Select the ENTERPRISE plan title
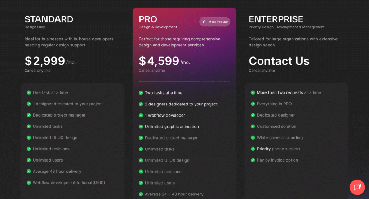Screen dimensions: 369x199 (x=276, y=19)
